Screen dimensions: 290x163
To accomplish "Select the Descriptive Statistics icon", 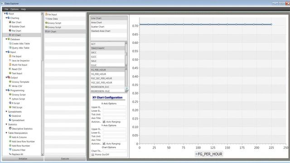I will (10, 128).
